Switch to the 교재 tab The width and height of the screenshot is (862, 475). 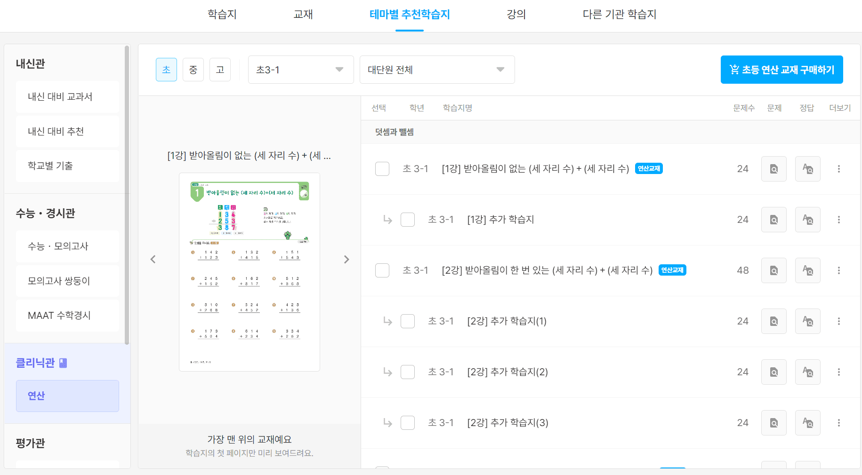pos(303,15)
